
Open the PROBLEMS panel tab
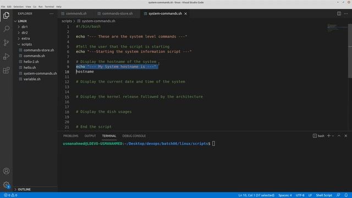pos(71,136)
